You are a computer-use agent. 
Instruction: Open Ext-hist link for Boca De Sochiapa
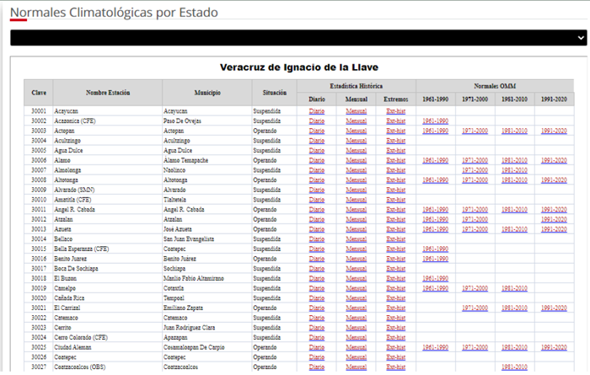[396, 268]
